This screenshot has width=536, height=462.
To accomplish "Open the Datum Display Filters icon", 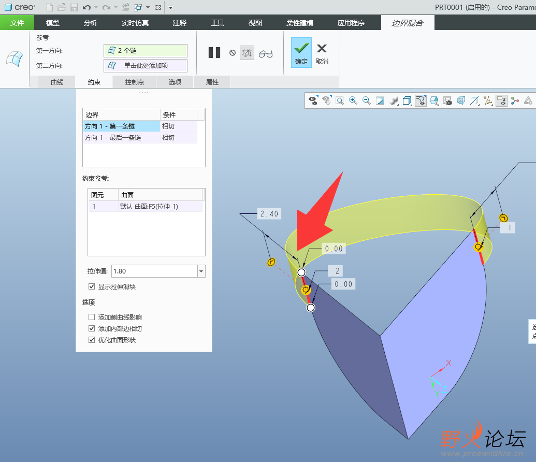I will [x=488, y=100].
